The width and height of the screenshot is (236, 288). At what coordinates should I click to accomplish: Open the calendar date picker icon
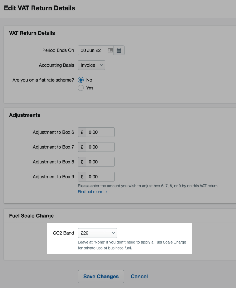click(x=119, y=50)
